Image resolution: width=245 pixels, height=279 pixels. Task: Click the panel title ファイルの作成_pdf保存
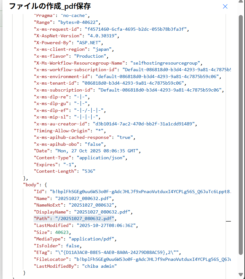pos(50,6)
